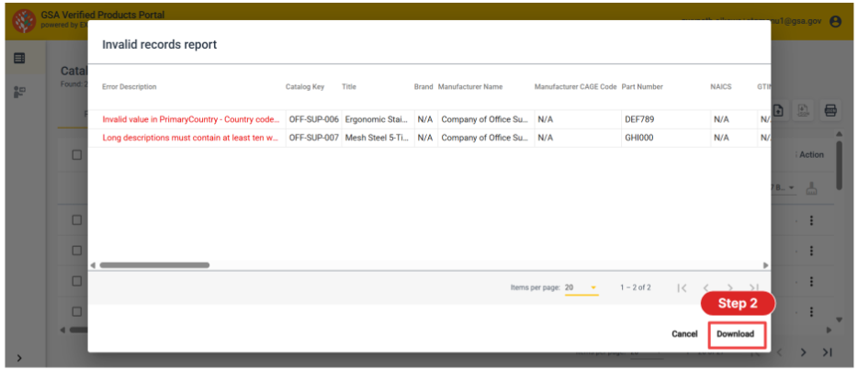Go to last page in background paginator
Screen dimensions: 858x370
[x=828, y=353]
